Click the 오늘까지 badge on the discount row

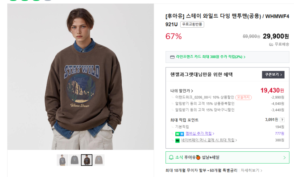click(244, 97)
